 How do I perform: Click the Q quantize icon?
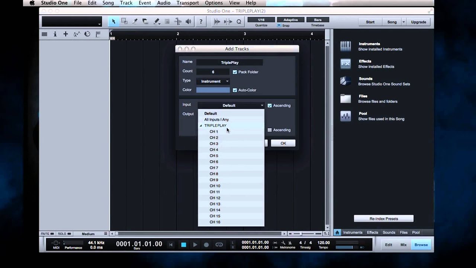(x=239, y=22)
